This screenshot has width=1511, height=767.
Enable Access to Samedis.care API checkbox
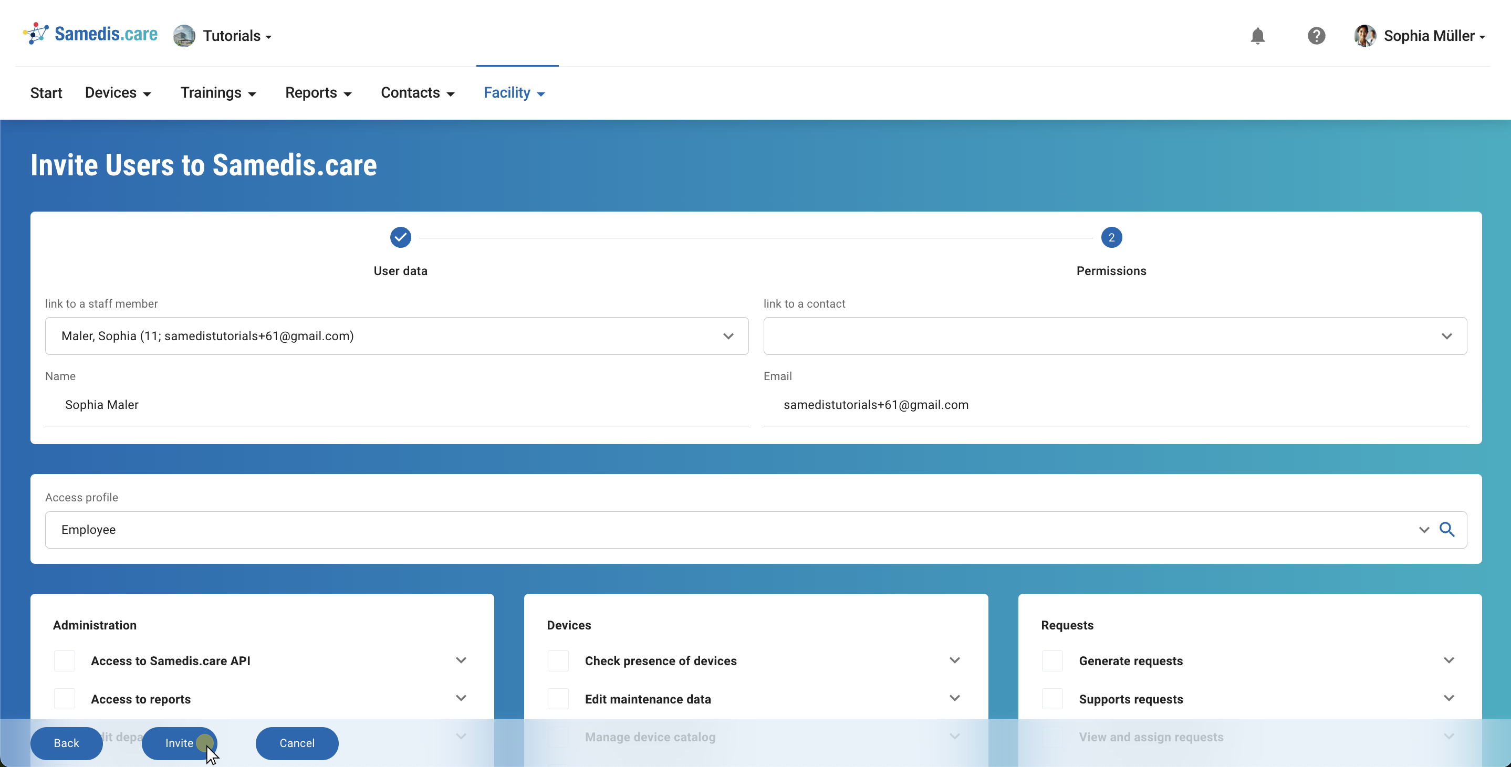(65, 661)
